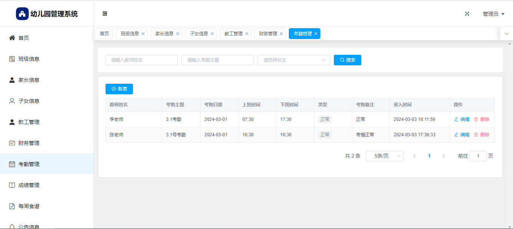Viewport: 513px width, 229px height.
Task: Close the active 考勤管理 tab
Action: click(316, 34)
